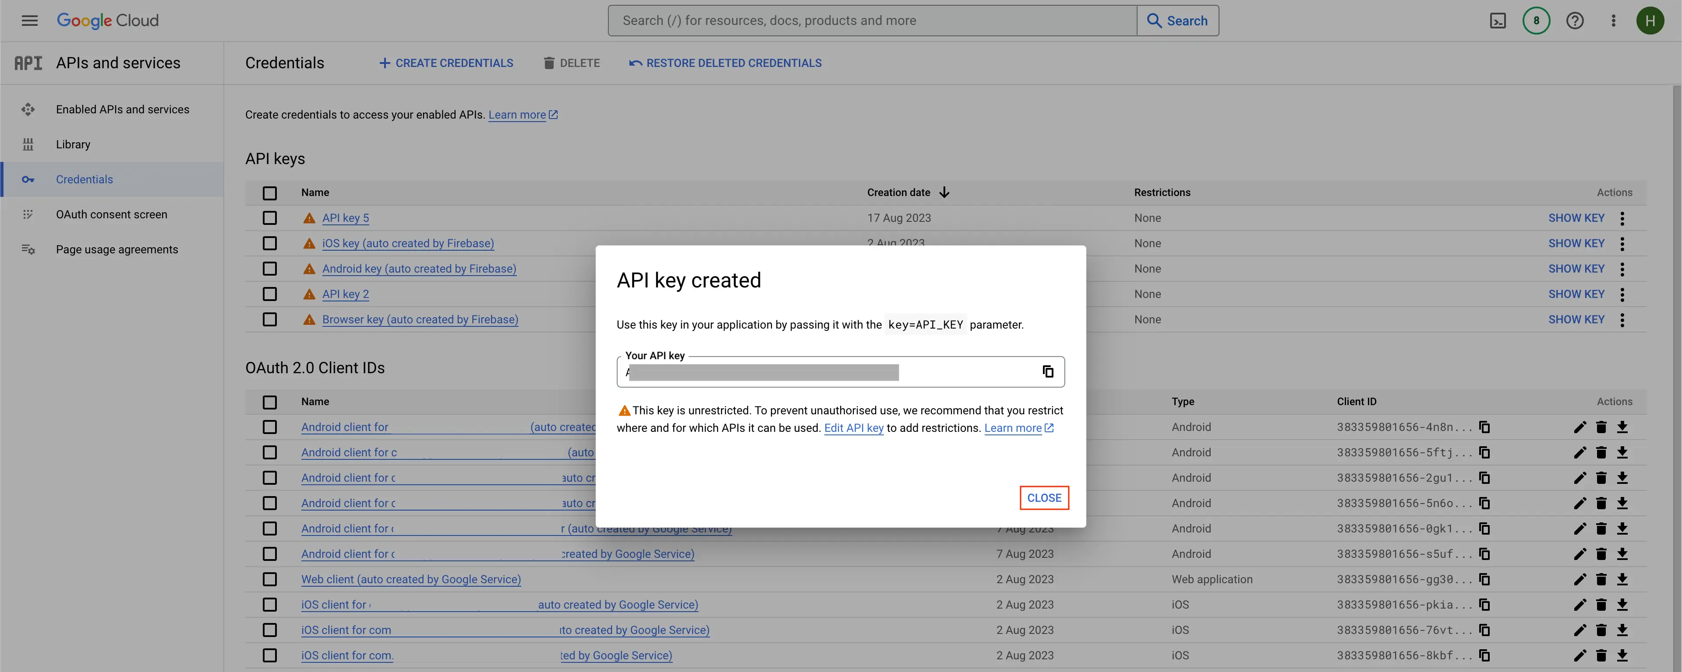
Task: Select Credentials in sidebar
Action: [112, 179]
